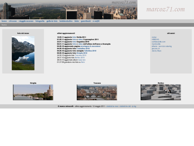Image resolution: width=194 pixels, height=146 pixels.
Task: Open Toscana 2010 link
Action: coord(81,55)
